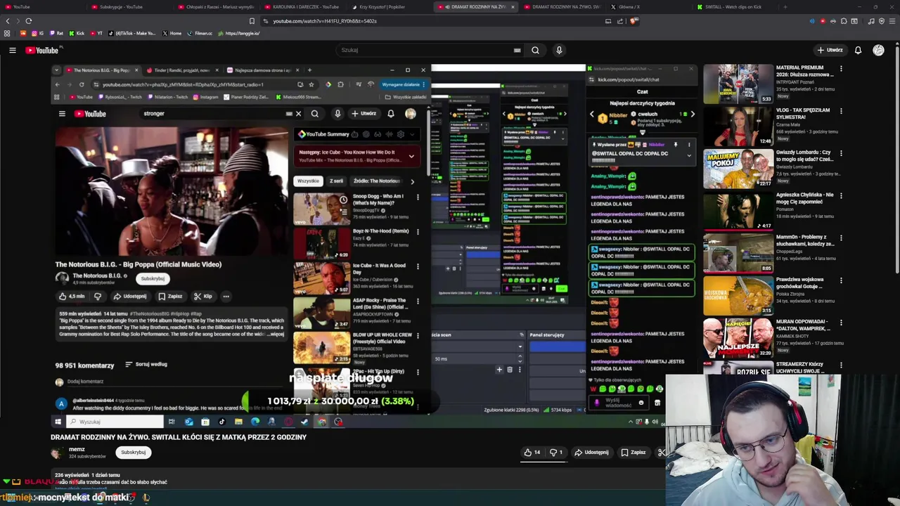Switch to KAROLINKA I DARECZEK browser tab
The image size is (900, 506).
tap(302, 7)
